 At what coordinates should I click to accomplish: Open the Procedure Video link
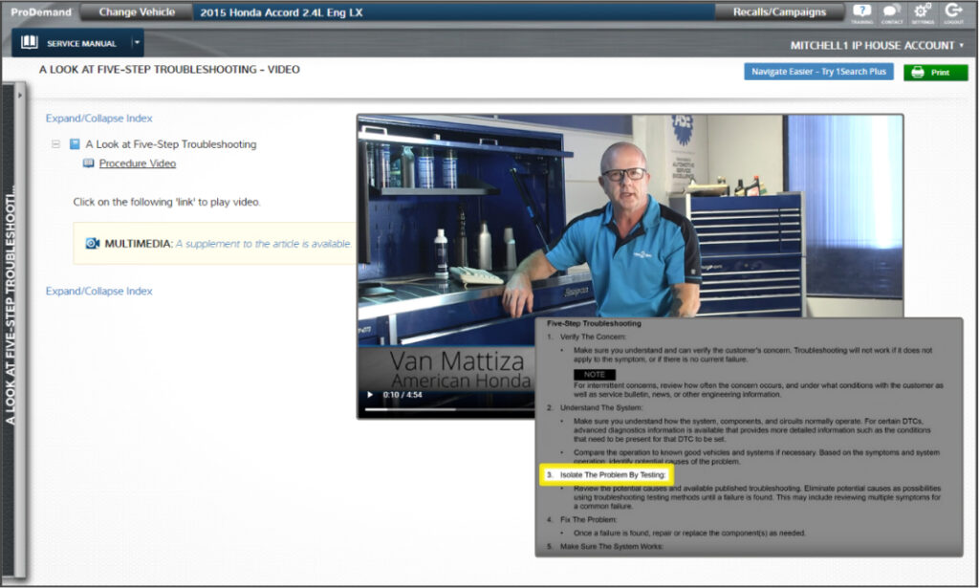coord(138,163)
